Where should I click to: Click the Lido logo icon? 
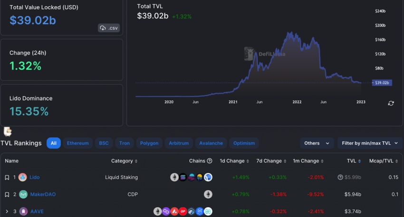point(23,177)
